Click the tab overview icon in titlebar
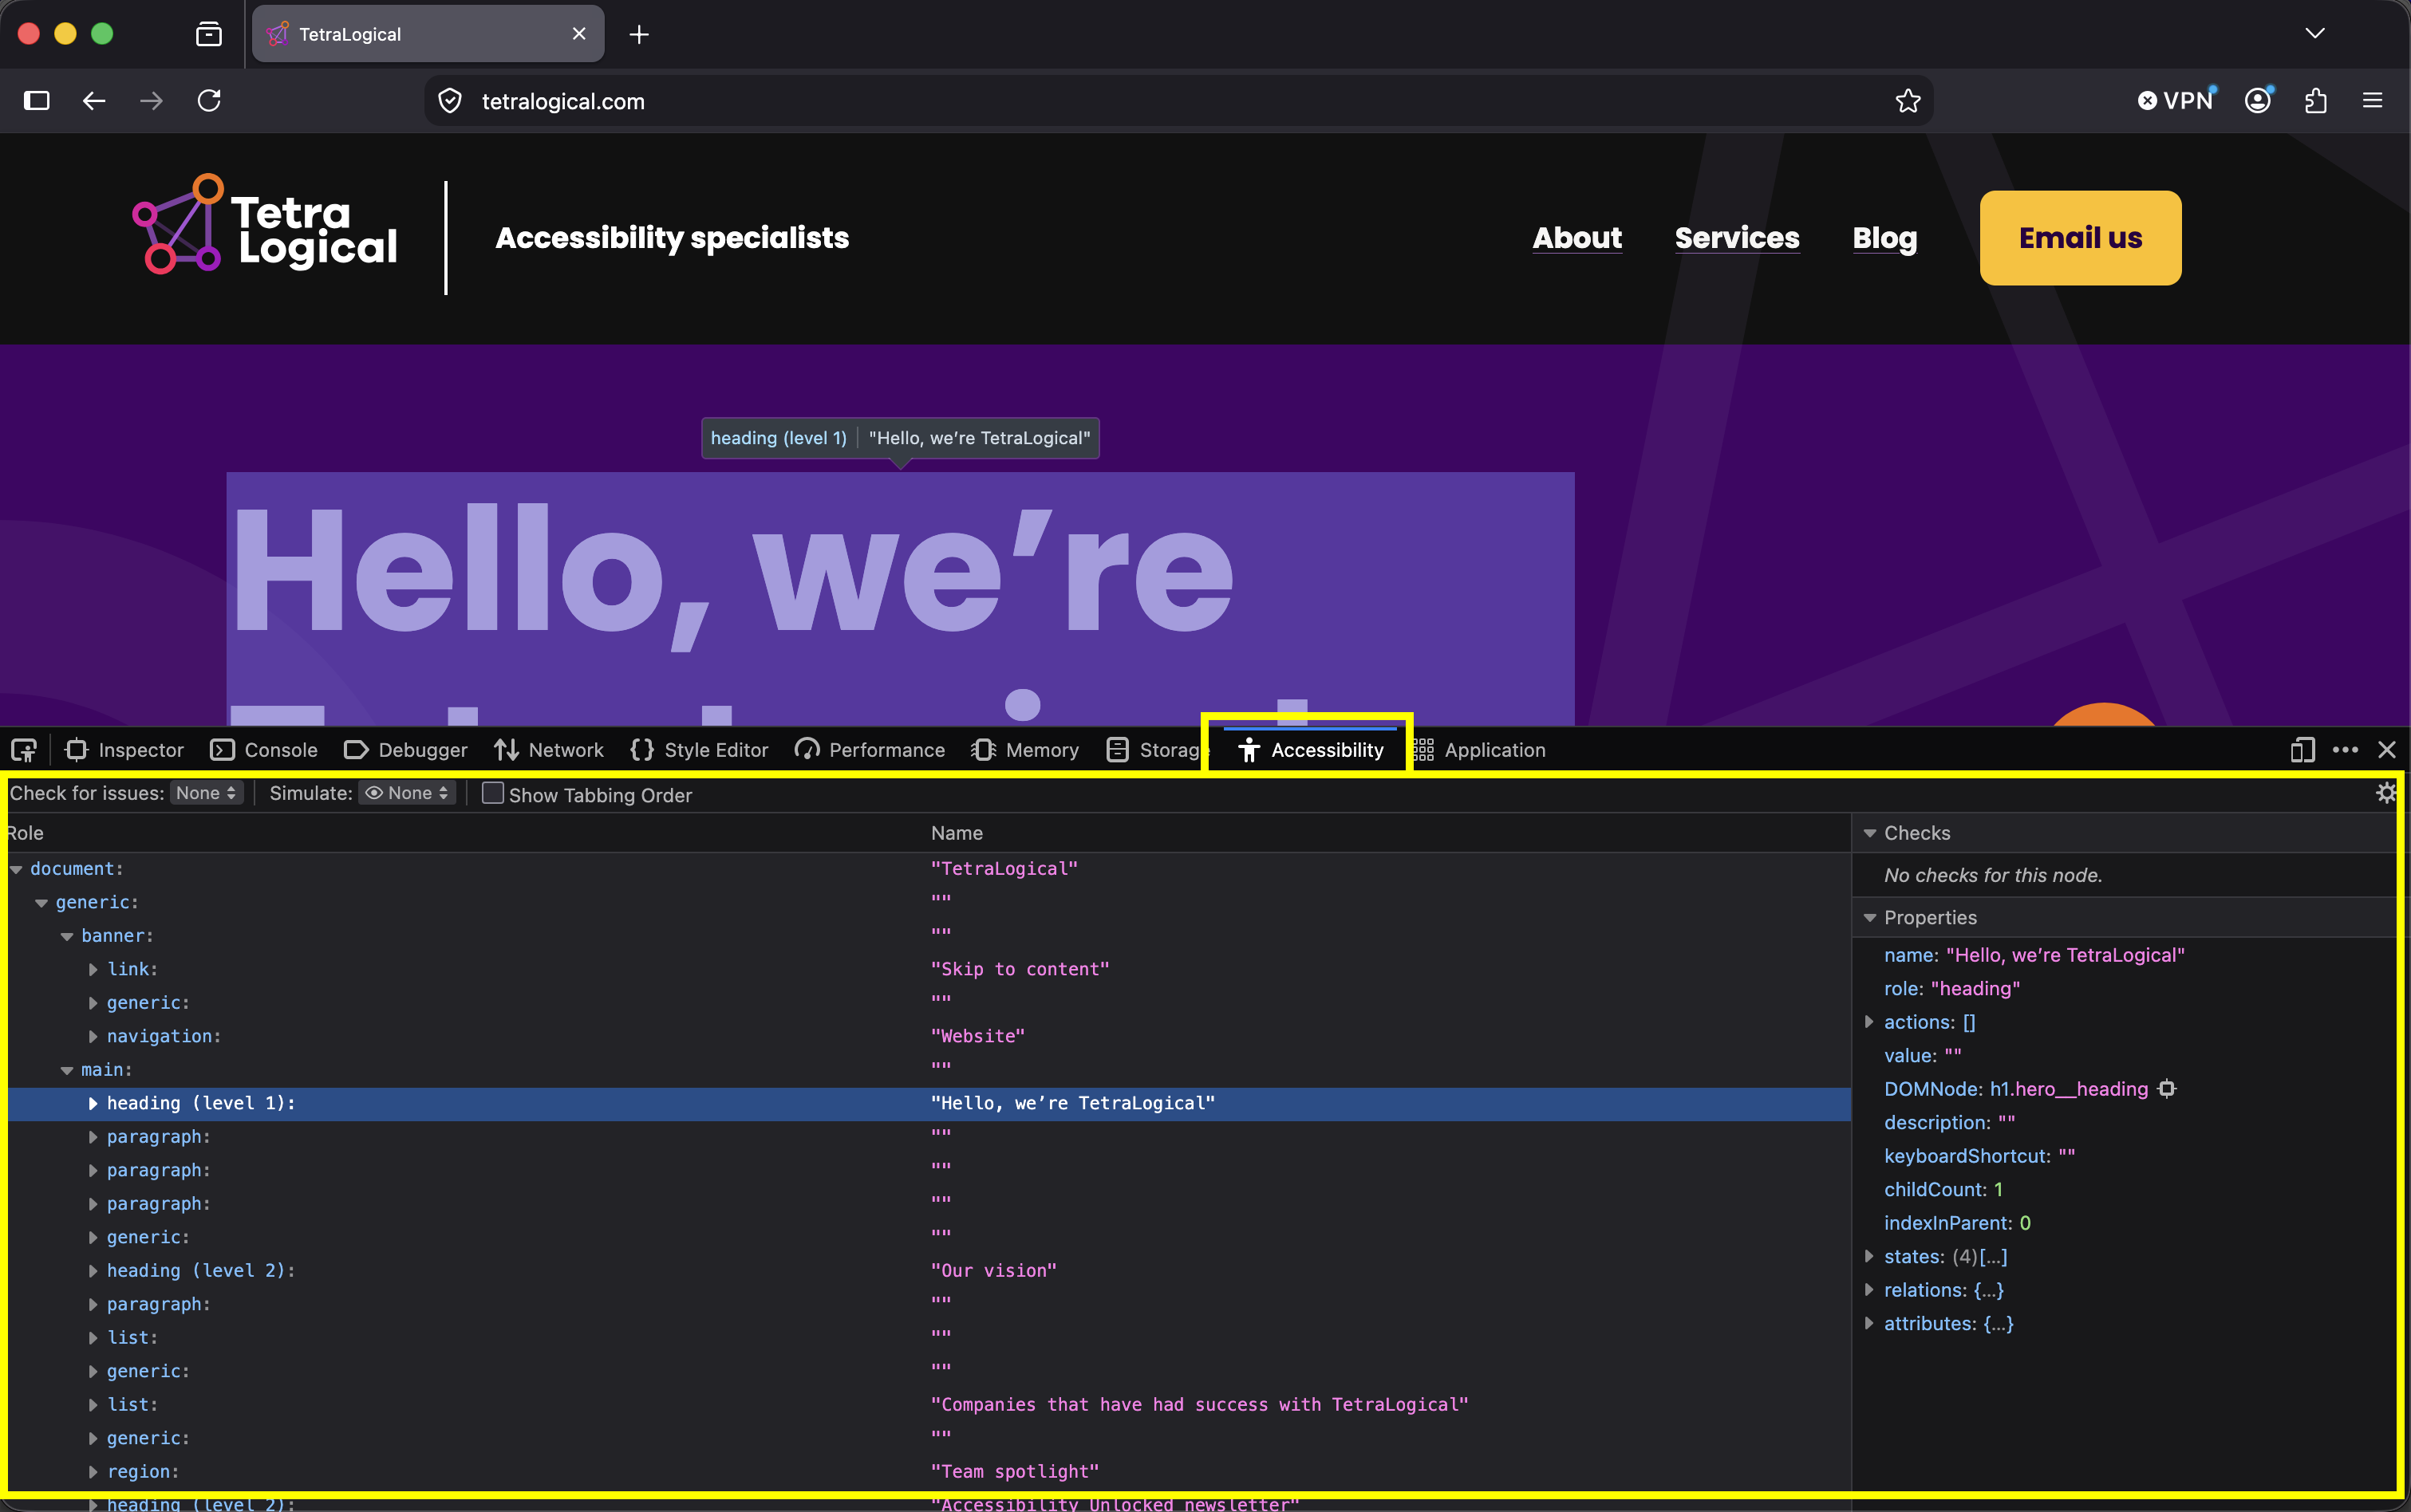The width and height of the screenshot is (2411, 1512). coord(209,34)
